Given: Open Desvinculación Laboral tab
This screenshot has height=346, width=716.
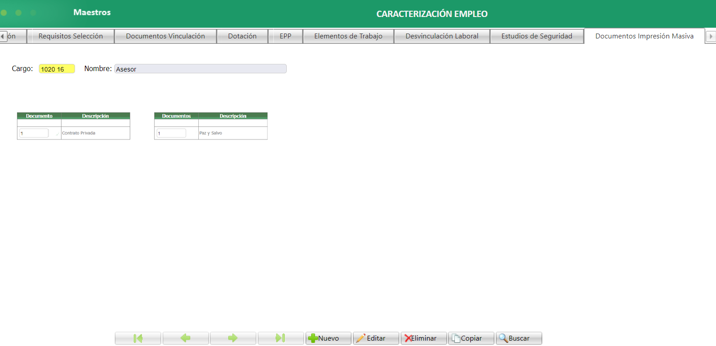Looking at the screenshot, I should [442, 36].
